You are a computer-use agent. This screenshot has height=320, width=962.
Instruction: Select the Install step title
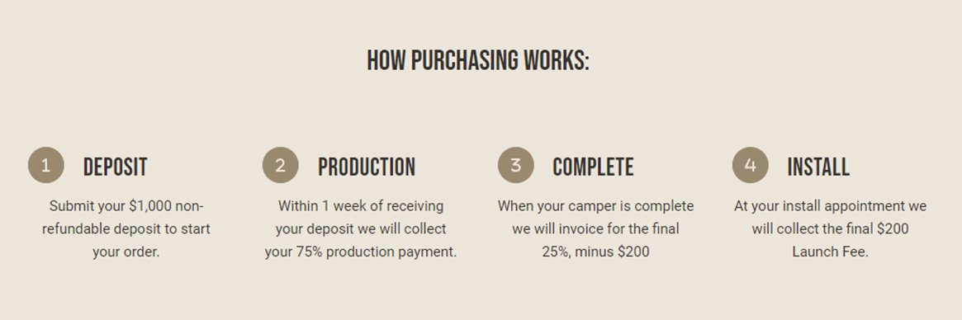point(817,167)
